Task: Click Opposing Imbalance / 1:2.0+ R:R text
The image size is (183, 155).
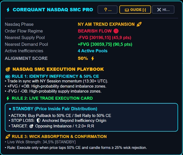Action: point(65,126)
